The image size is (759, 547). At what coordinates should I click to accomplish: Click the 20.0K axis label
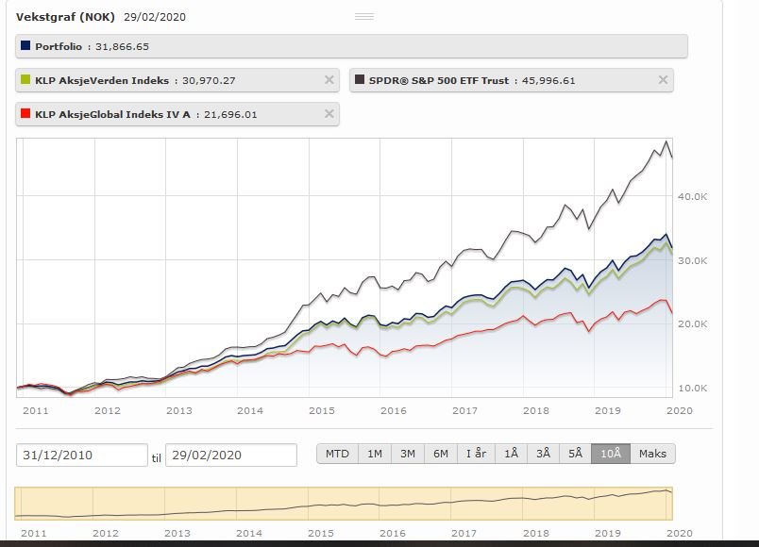[x=692, y=324]
